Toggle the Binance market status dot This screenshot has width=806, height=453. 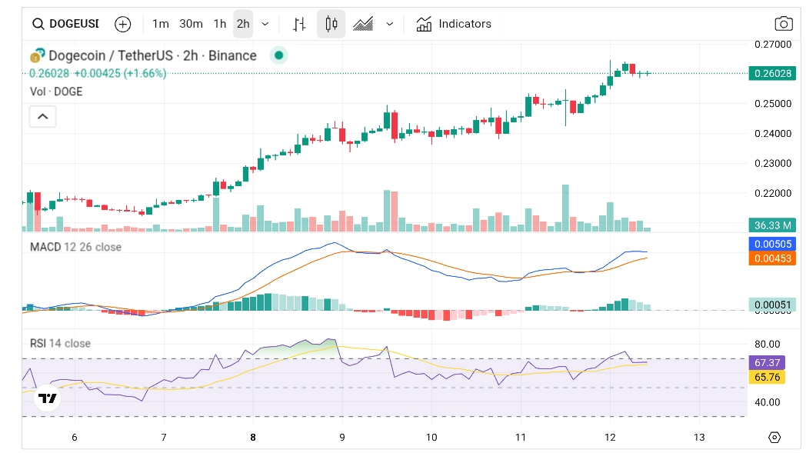coord(278,55)
